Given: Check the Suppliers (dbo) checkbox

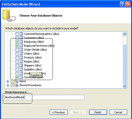Looking at the screenshot, I should pos(17,69).
